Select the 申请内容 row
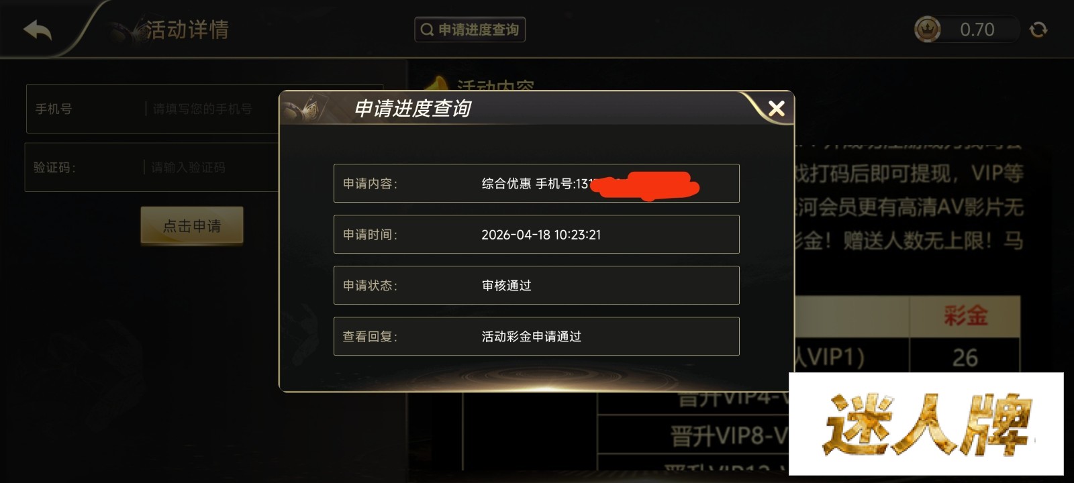This screenshot has height=483, width=1074. coord(536,183)
